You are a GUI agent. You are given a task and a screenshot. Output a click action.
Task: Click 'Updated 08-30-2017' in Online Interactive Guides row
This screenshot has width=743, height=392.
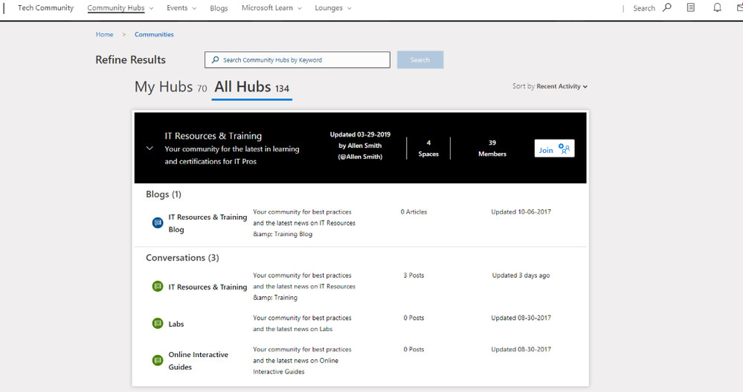click(x=521, y=350)
